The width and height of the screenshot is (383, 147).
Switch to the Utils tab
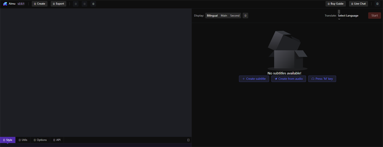click(23, 140)
